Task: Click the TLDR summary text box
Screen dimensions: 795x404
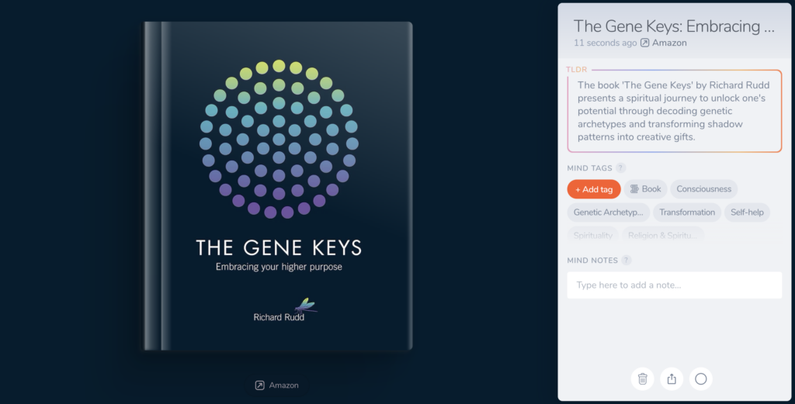Action: 674,111
